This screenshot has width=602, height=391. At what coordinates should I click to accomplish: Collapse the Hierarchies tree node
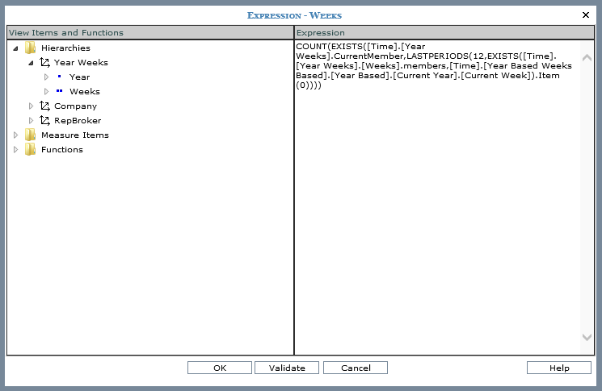click(x=16, y=48)
